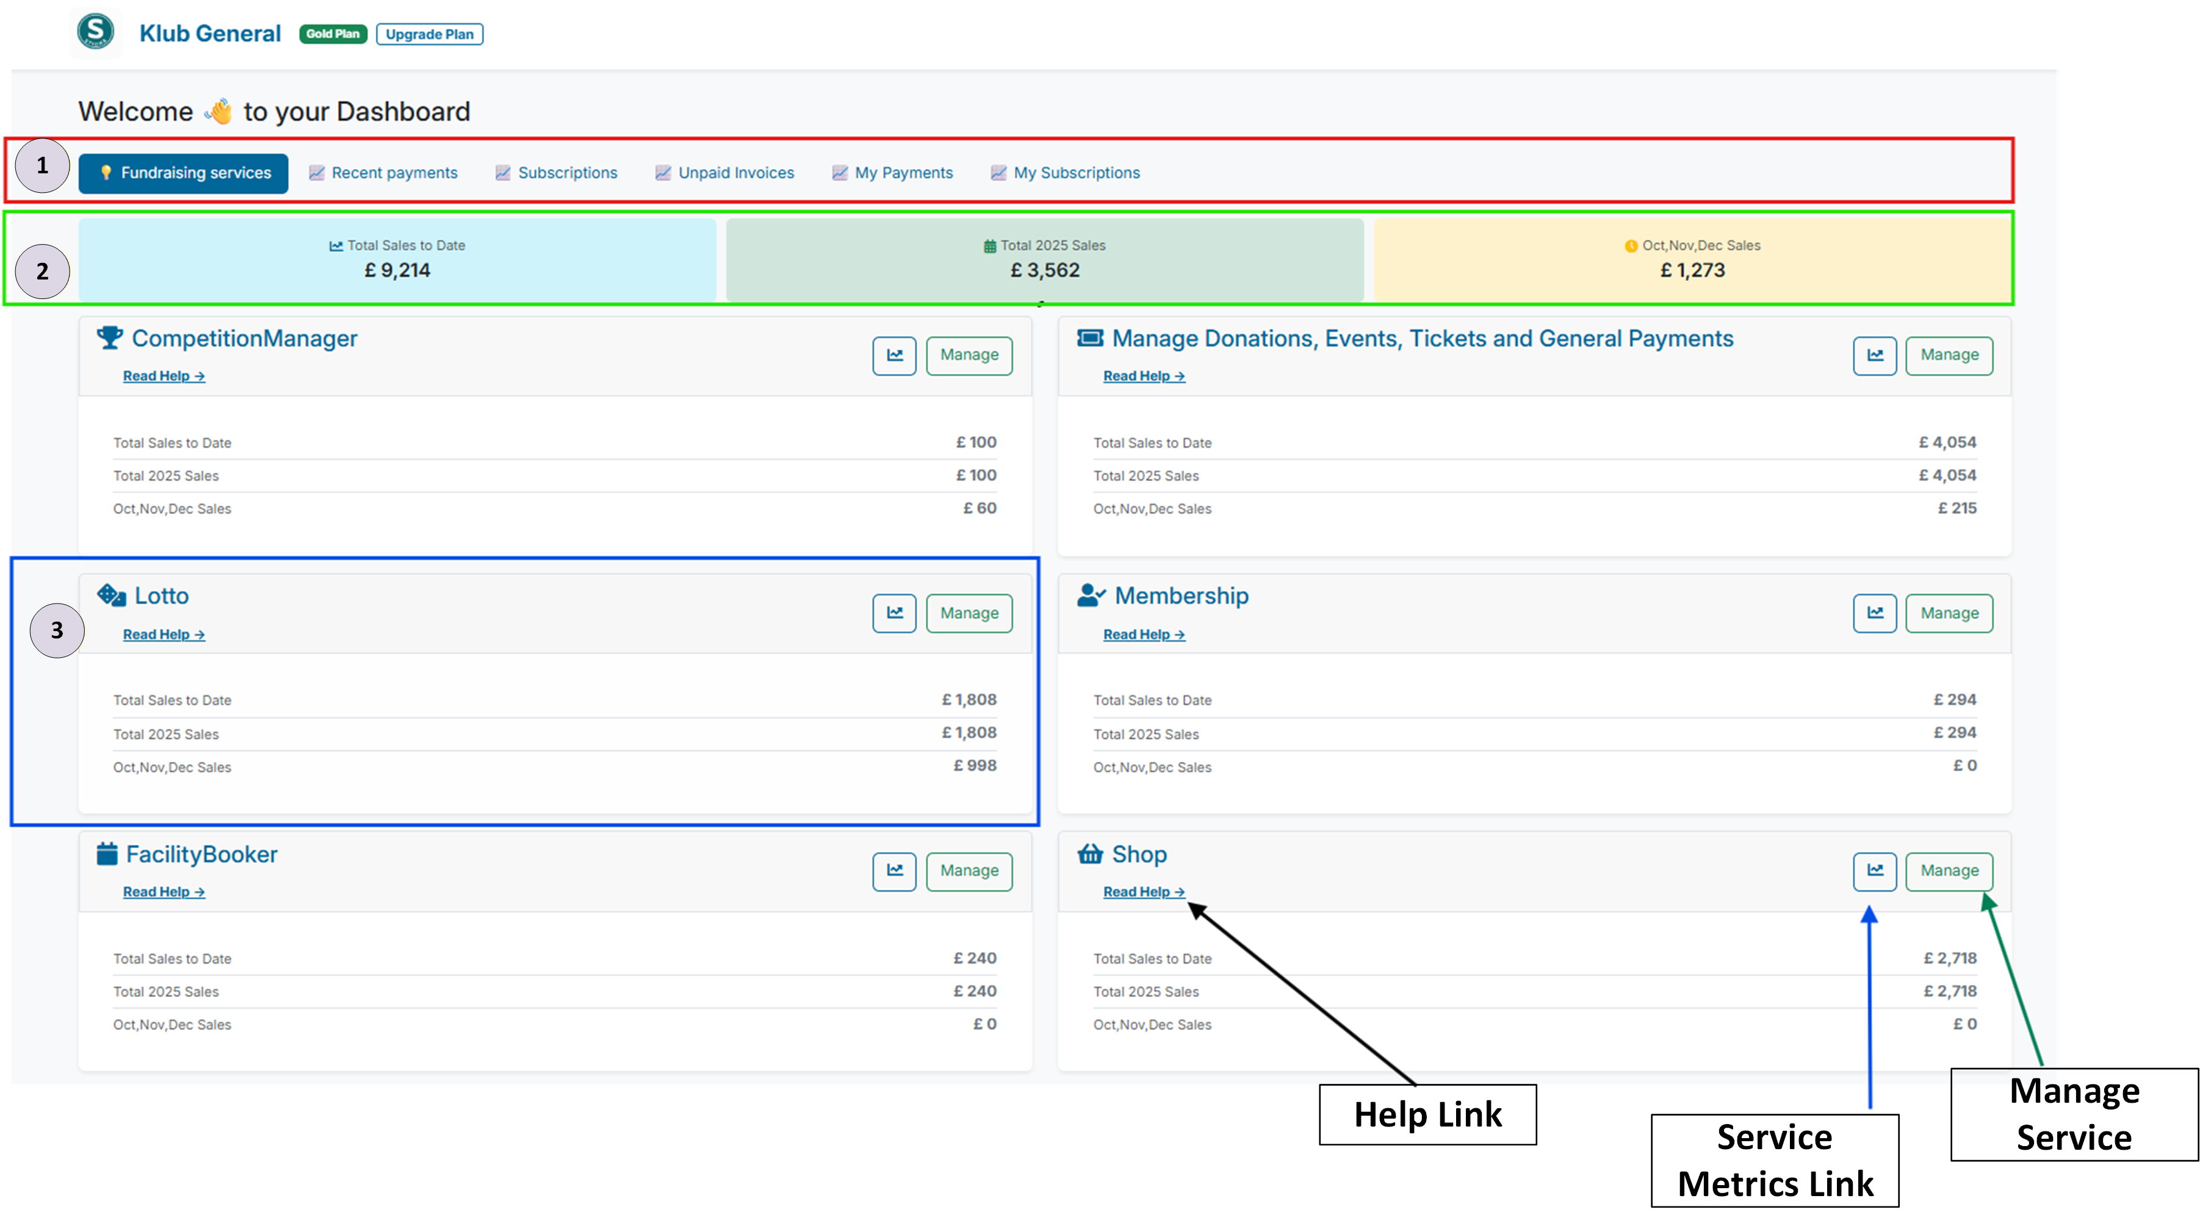Open the Shop service metrics chart icon
Viewport: 2200px width, 1226px height.
pyautogui.click(x=1874, y=871)
